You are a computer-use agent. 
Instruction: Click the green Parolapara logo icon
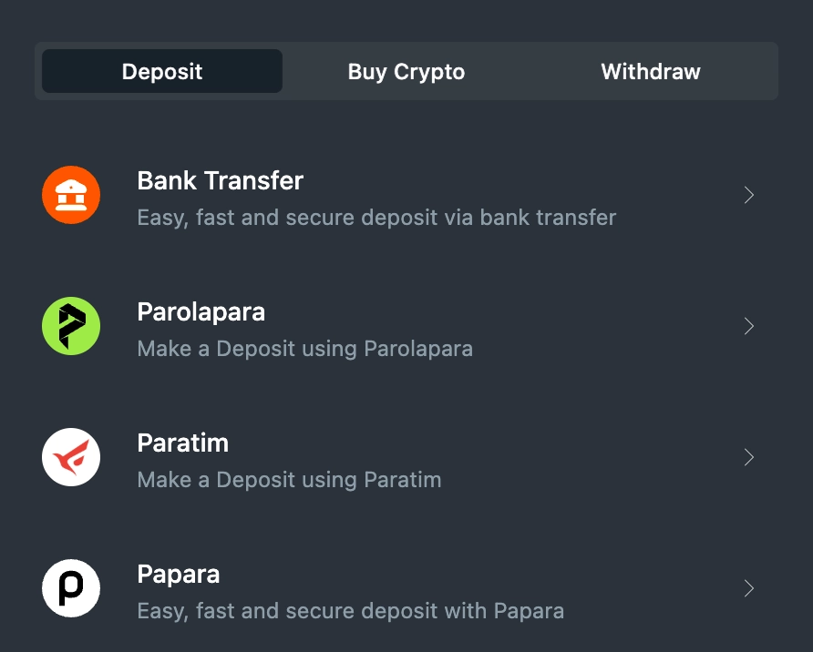(x=71, y=326)
